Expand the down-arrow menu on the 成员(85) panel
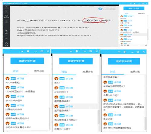151x134 pixels. [119, 52]
